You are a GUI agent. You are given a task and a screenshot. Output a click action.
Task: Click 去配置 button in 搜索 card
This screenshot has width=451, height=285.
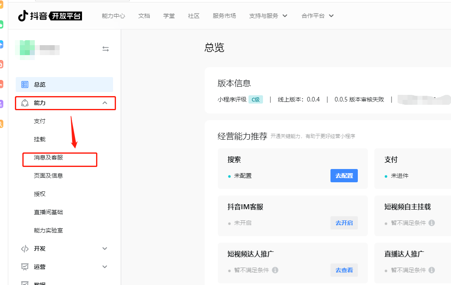coord(344,176)
